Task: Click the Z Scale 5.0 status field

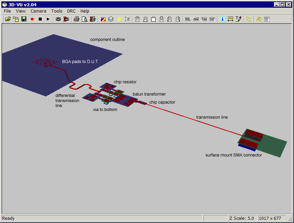Action: pos(242,218)
